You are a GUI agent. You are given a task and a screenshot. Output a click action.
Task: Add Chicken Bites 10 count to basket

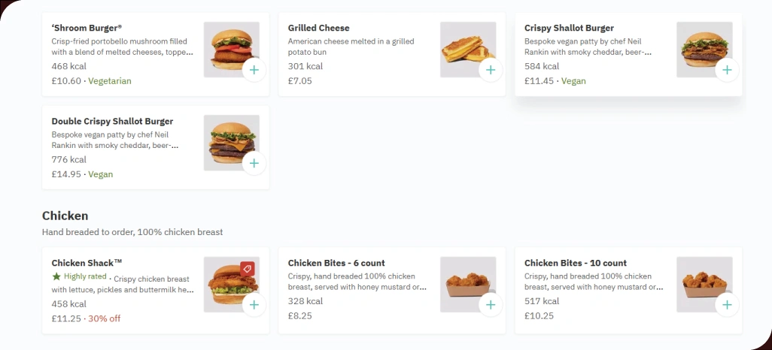pos(727,304)
